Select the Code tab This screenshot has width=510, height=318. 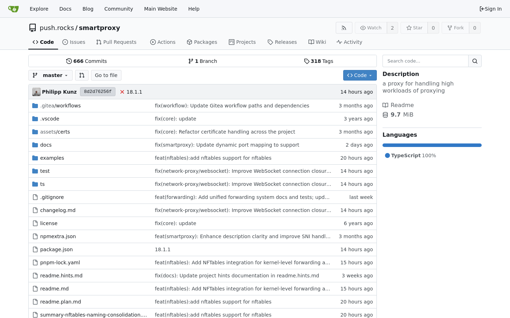pos(43,42)
